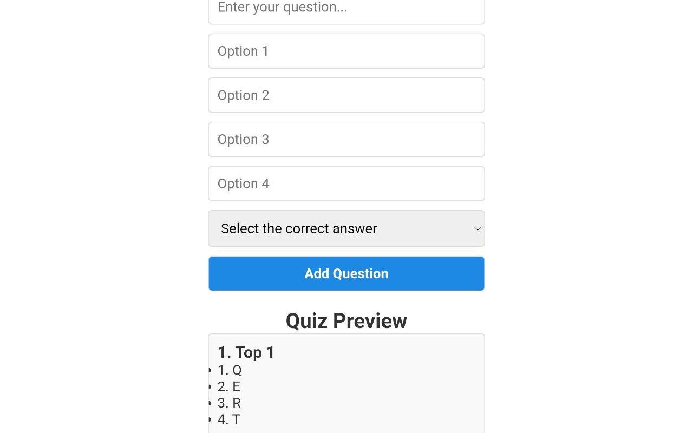Focus the Option 2 input box
The width and height of the screenshot is (693, 433).
click(346, 95)
